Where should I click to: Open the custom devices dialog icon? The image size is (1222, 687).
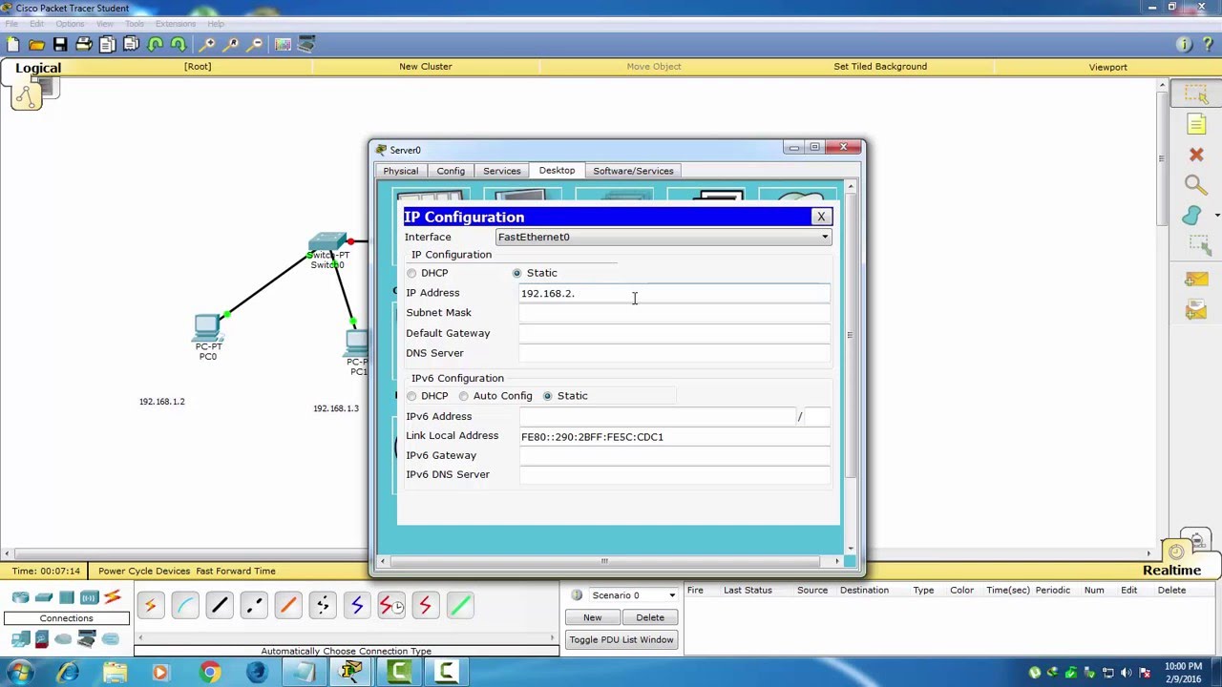tap(306, 44)
